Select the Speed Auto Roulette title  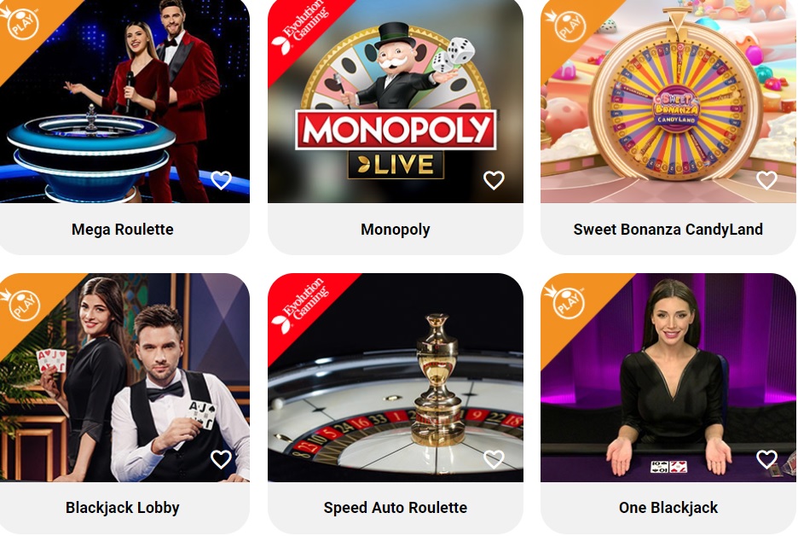coord(396,508)
